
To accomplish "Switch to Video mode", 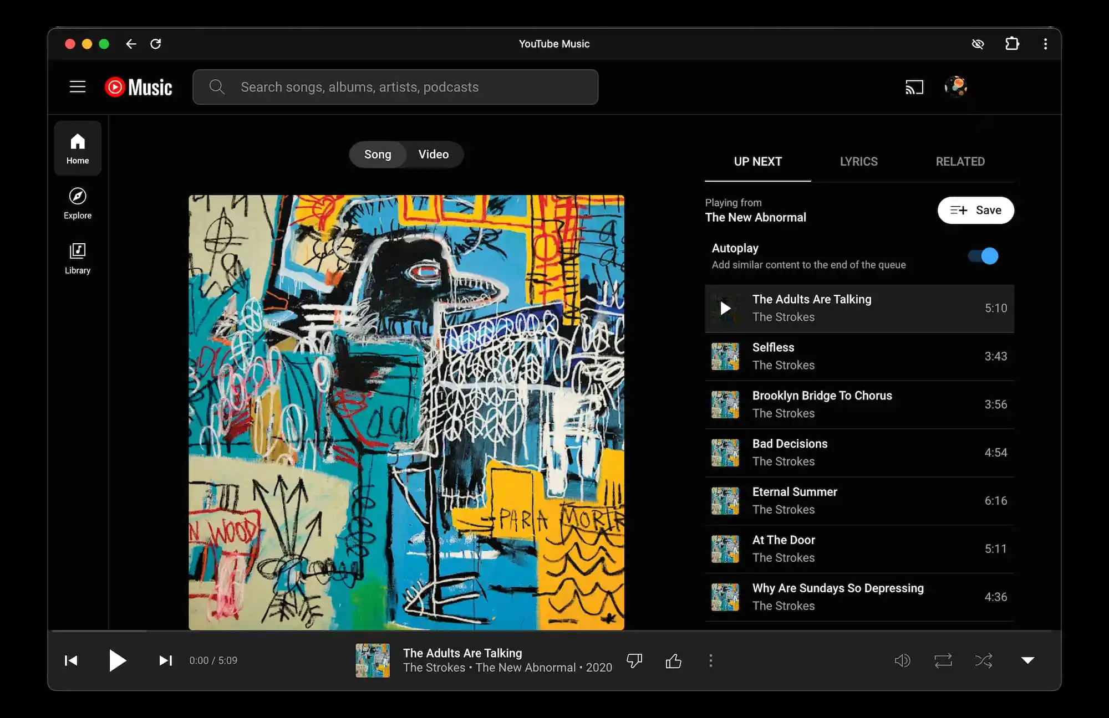I will coord(433,155).
